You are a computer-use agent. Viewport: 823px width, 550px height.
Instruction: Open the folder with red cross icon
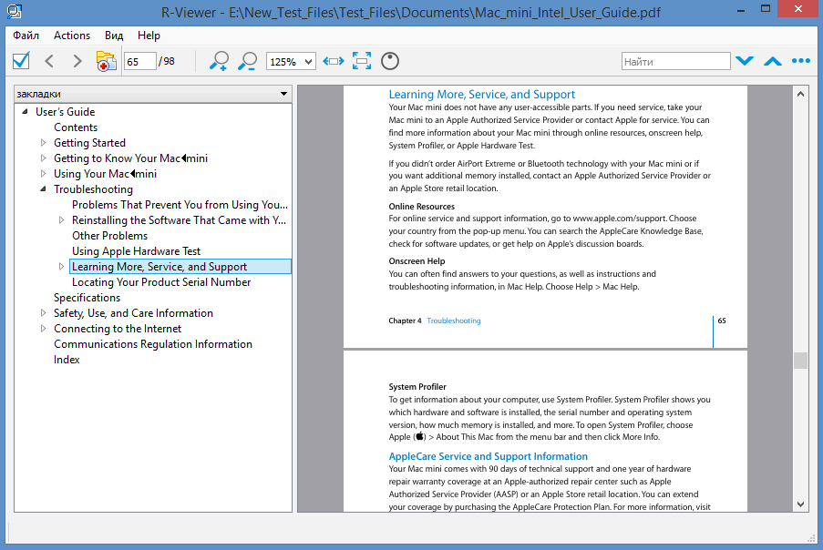tap(106, 61)
